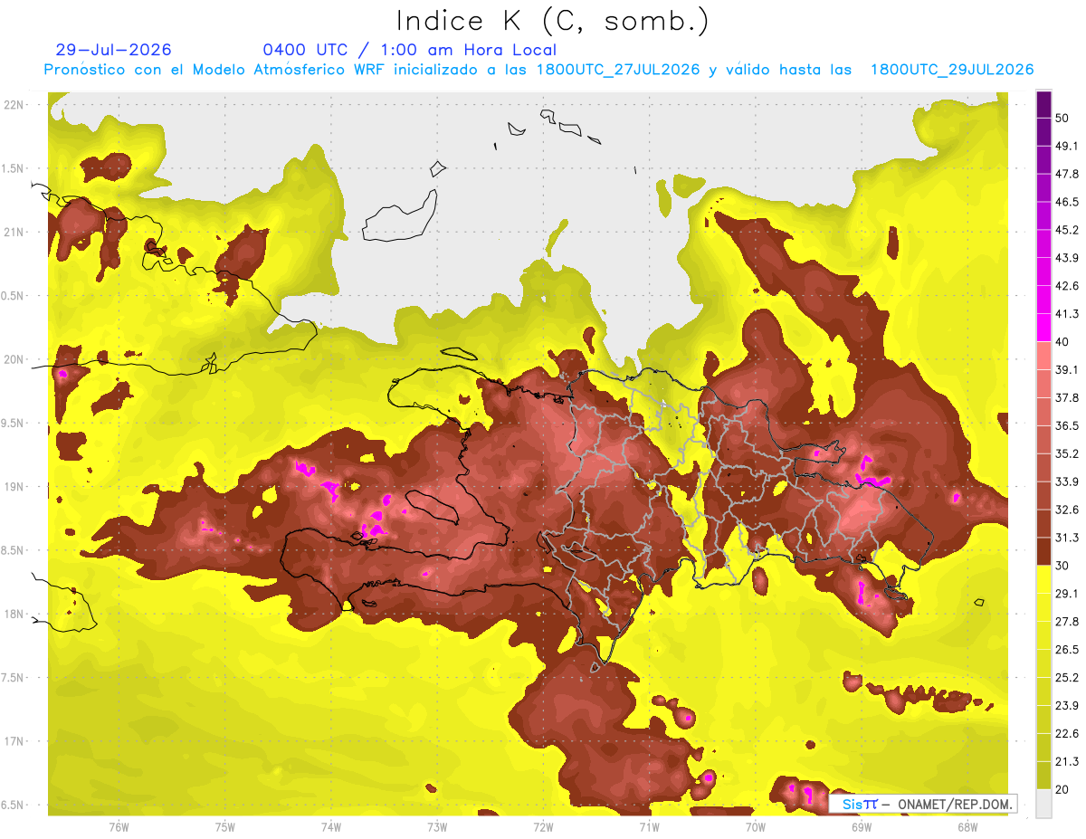The image size is (1086, 839).
Task: Click the colorbar value 25.2
Action: pos(1067,677)
